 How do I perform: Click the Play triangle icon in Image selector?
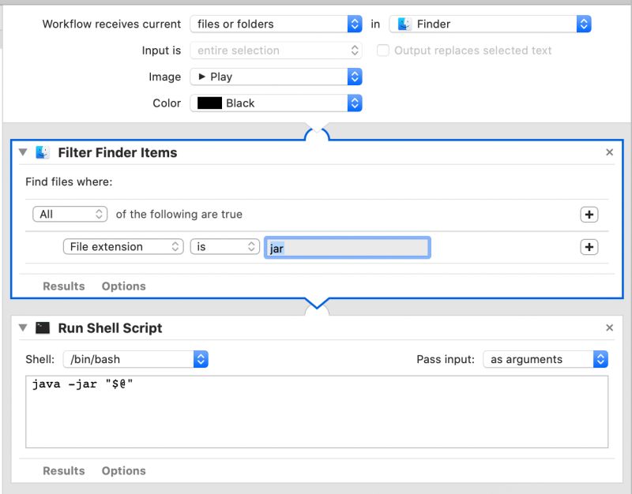point(201,77)
